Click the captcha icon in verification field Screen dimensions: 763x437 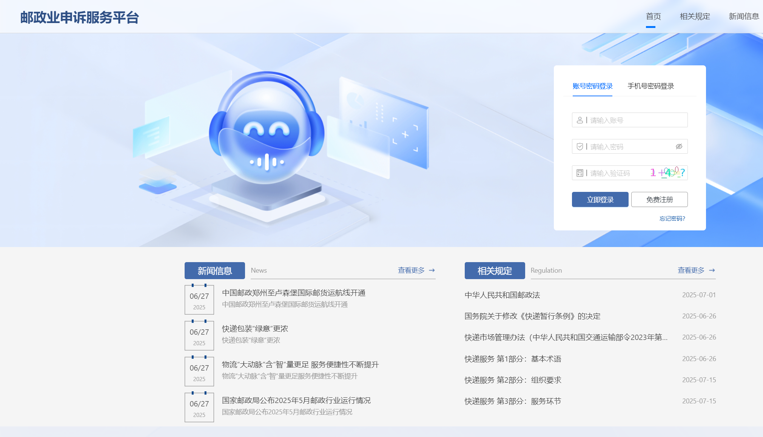[580, 173]
